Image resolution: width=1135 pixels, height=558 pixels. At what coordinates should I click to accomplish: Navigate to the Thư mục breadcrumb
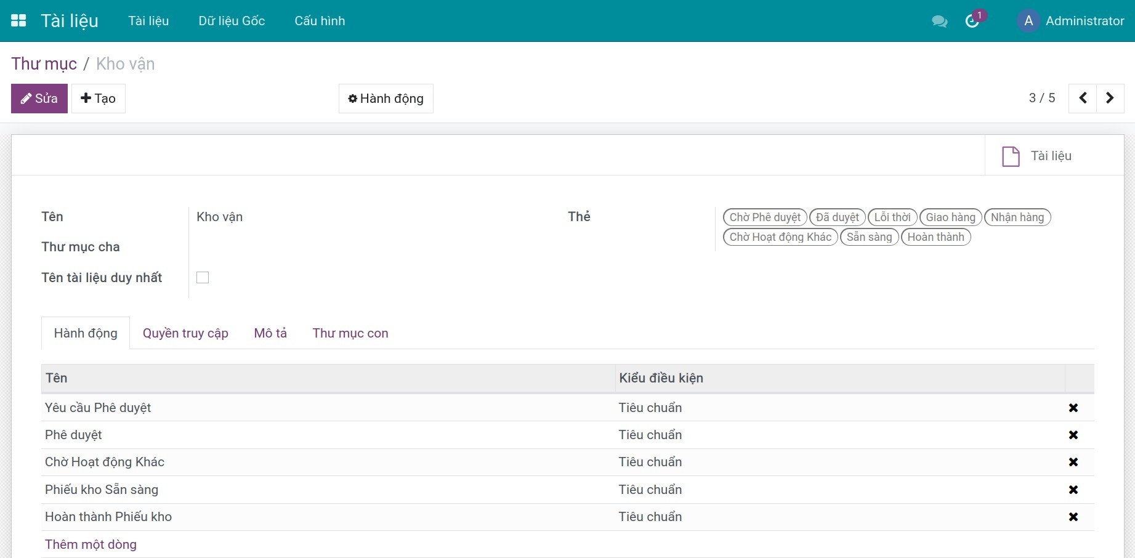tap(44, 64)
